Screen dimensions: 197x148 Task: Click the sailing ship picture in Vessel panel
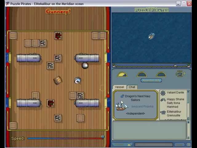tap(121, 106)
